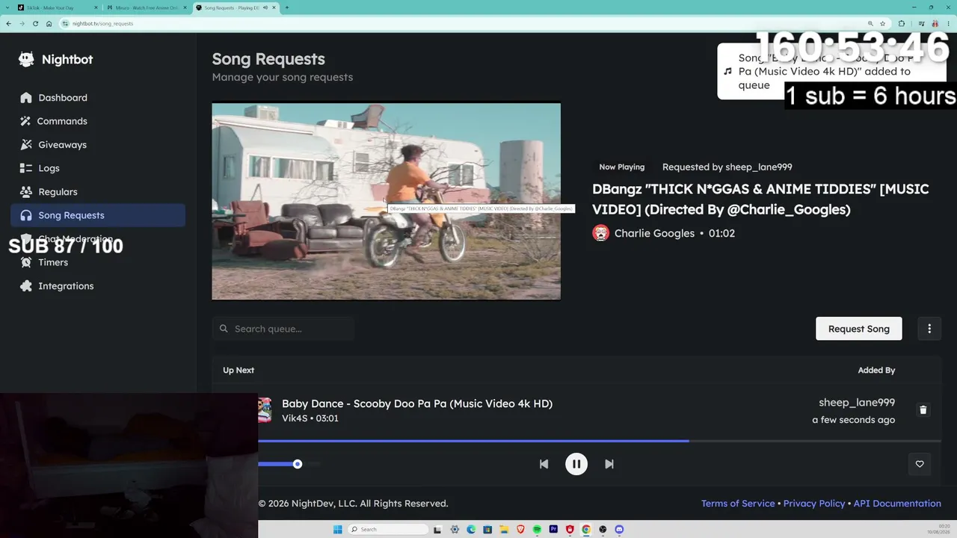Click the browser home button
The width and height of the screenshot is (957, 538).
49,24
